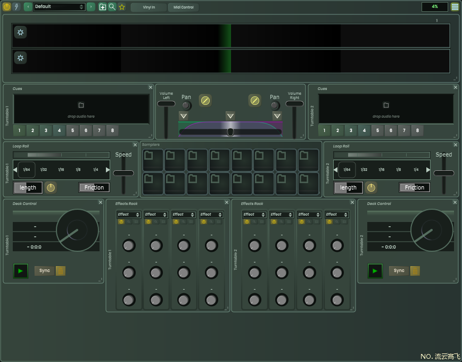Click the folder icon in Turntable 2 Cues
Image resolution: width=462 pixels, height=362 pixels.
point(386,105)
